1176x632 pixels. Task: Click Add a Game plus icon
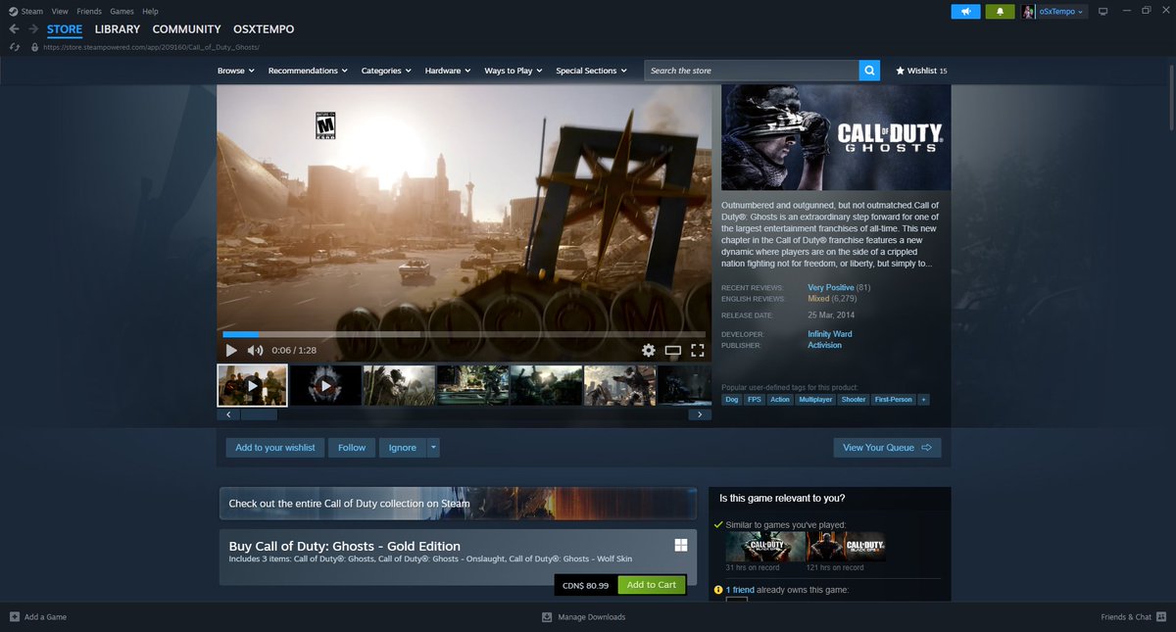pyautogui.click(x=14, y=617)
